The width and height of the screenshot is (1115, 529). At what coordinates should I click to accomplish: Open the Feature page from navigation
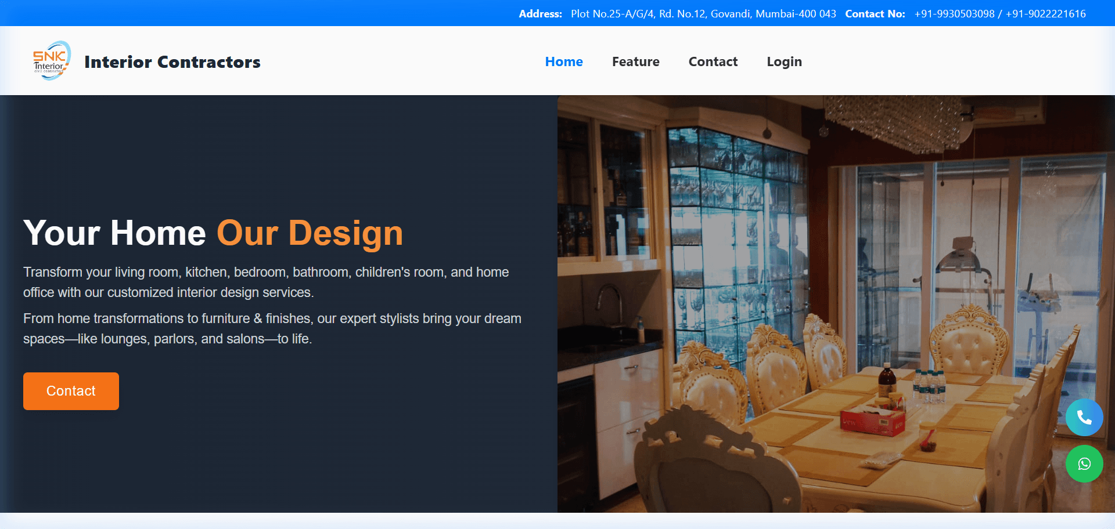click(635, 61)
